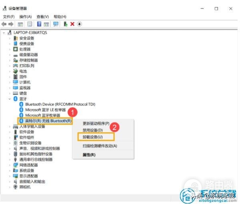Click the 固件 firmware icon
Viewport: 240px width, 204px height.
click(x=16, y=77)
